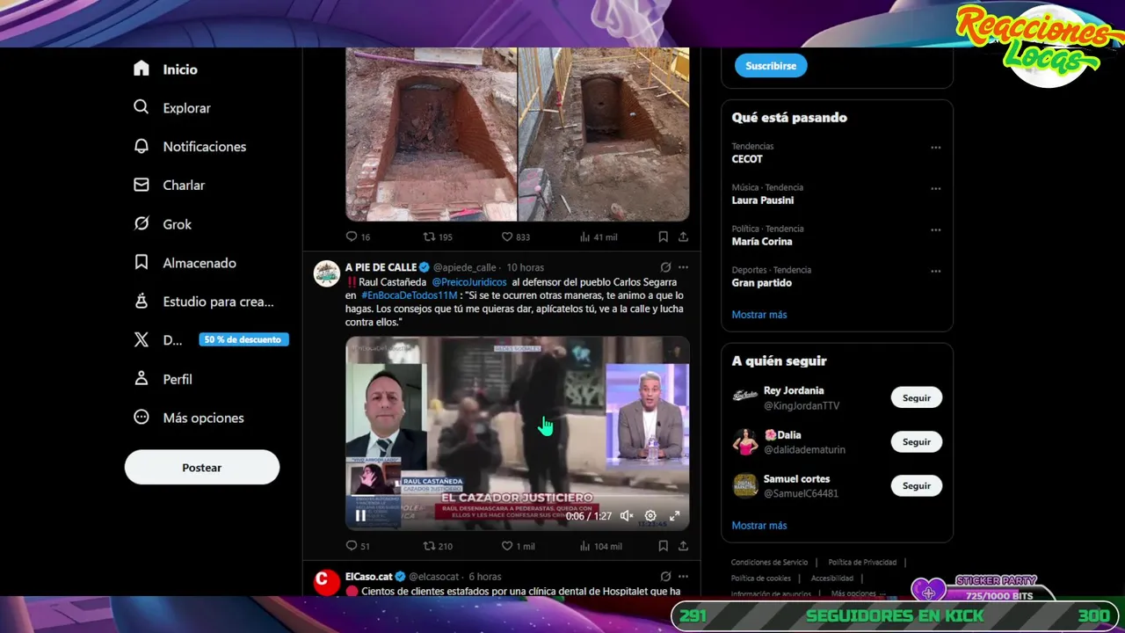
Task: Open more options for María Corina trend
Action: (x=936, y=230)
